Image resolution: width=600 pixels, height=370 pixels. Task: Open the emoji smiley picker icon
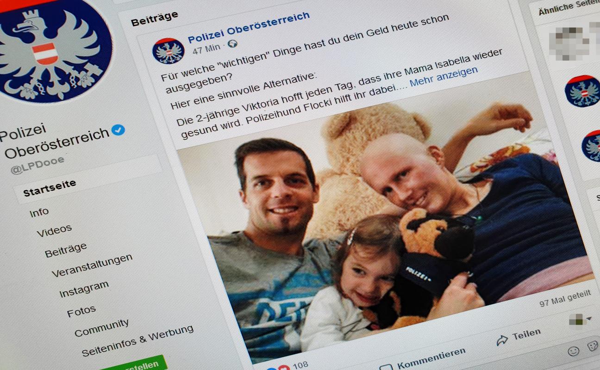coord(573,351)
